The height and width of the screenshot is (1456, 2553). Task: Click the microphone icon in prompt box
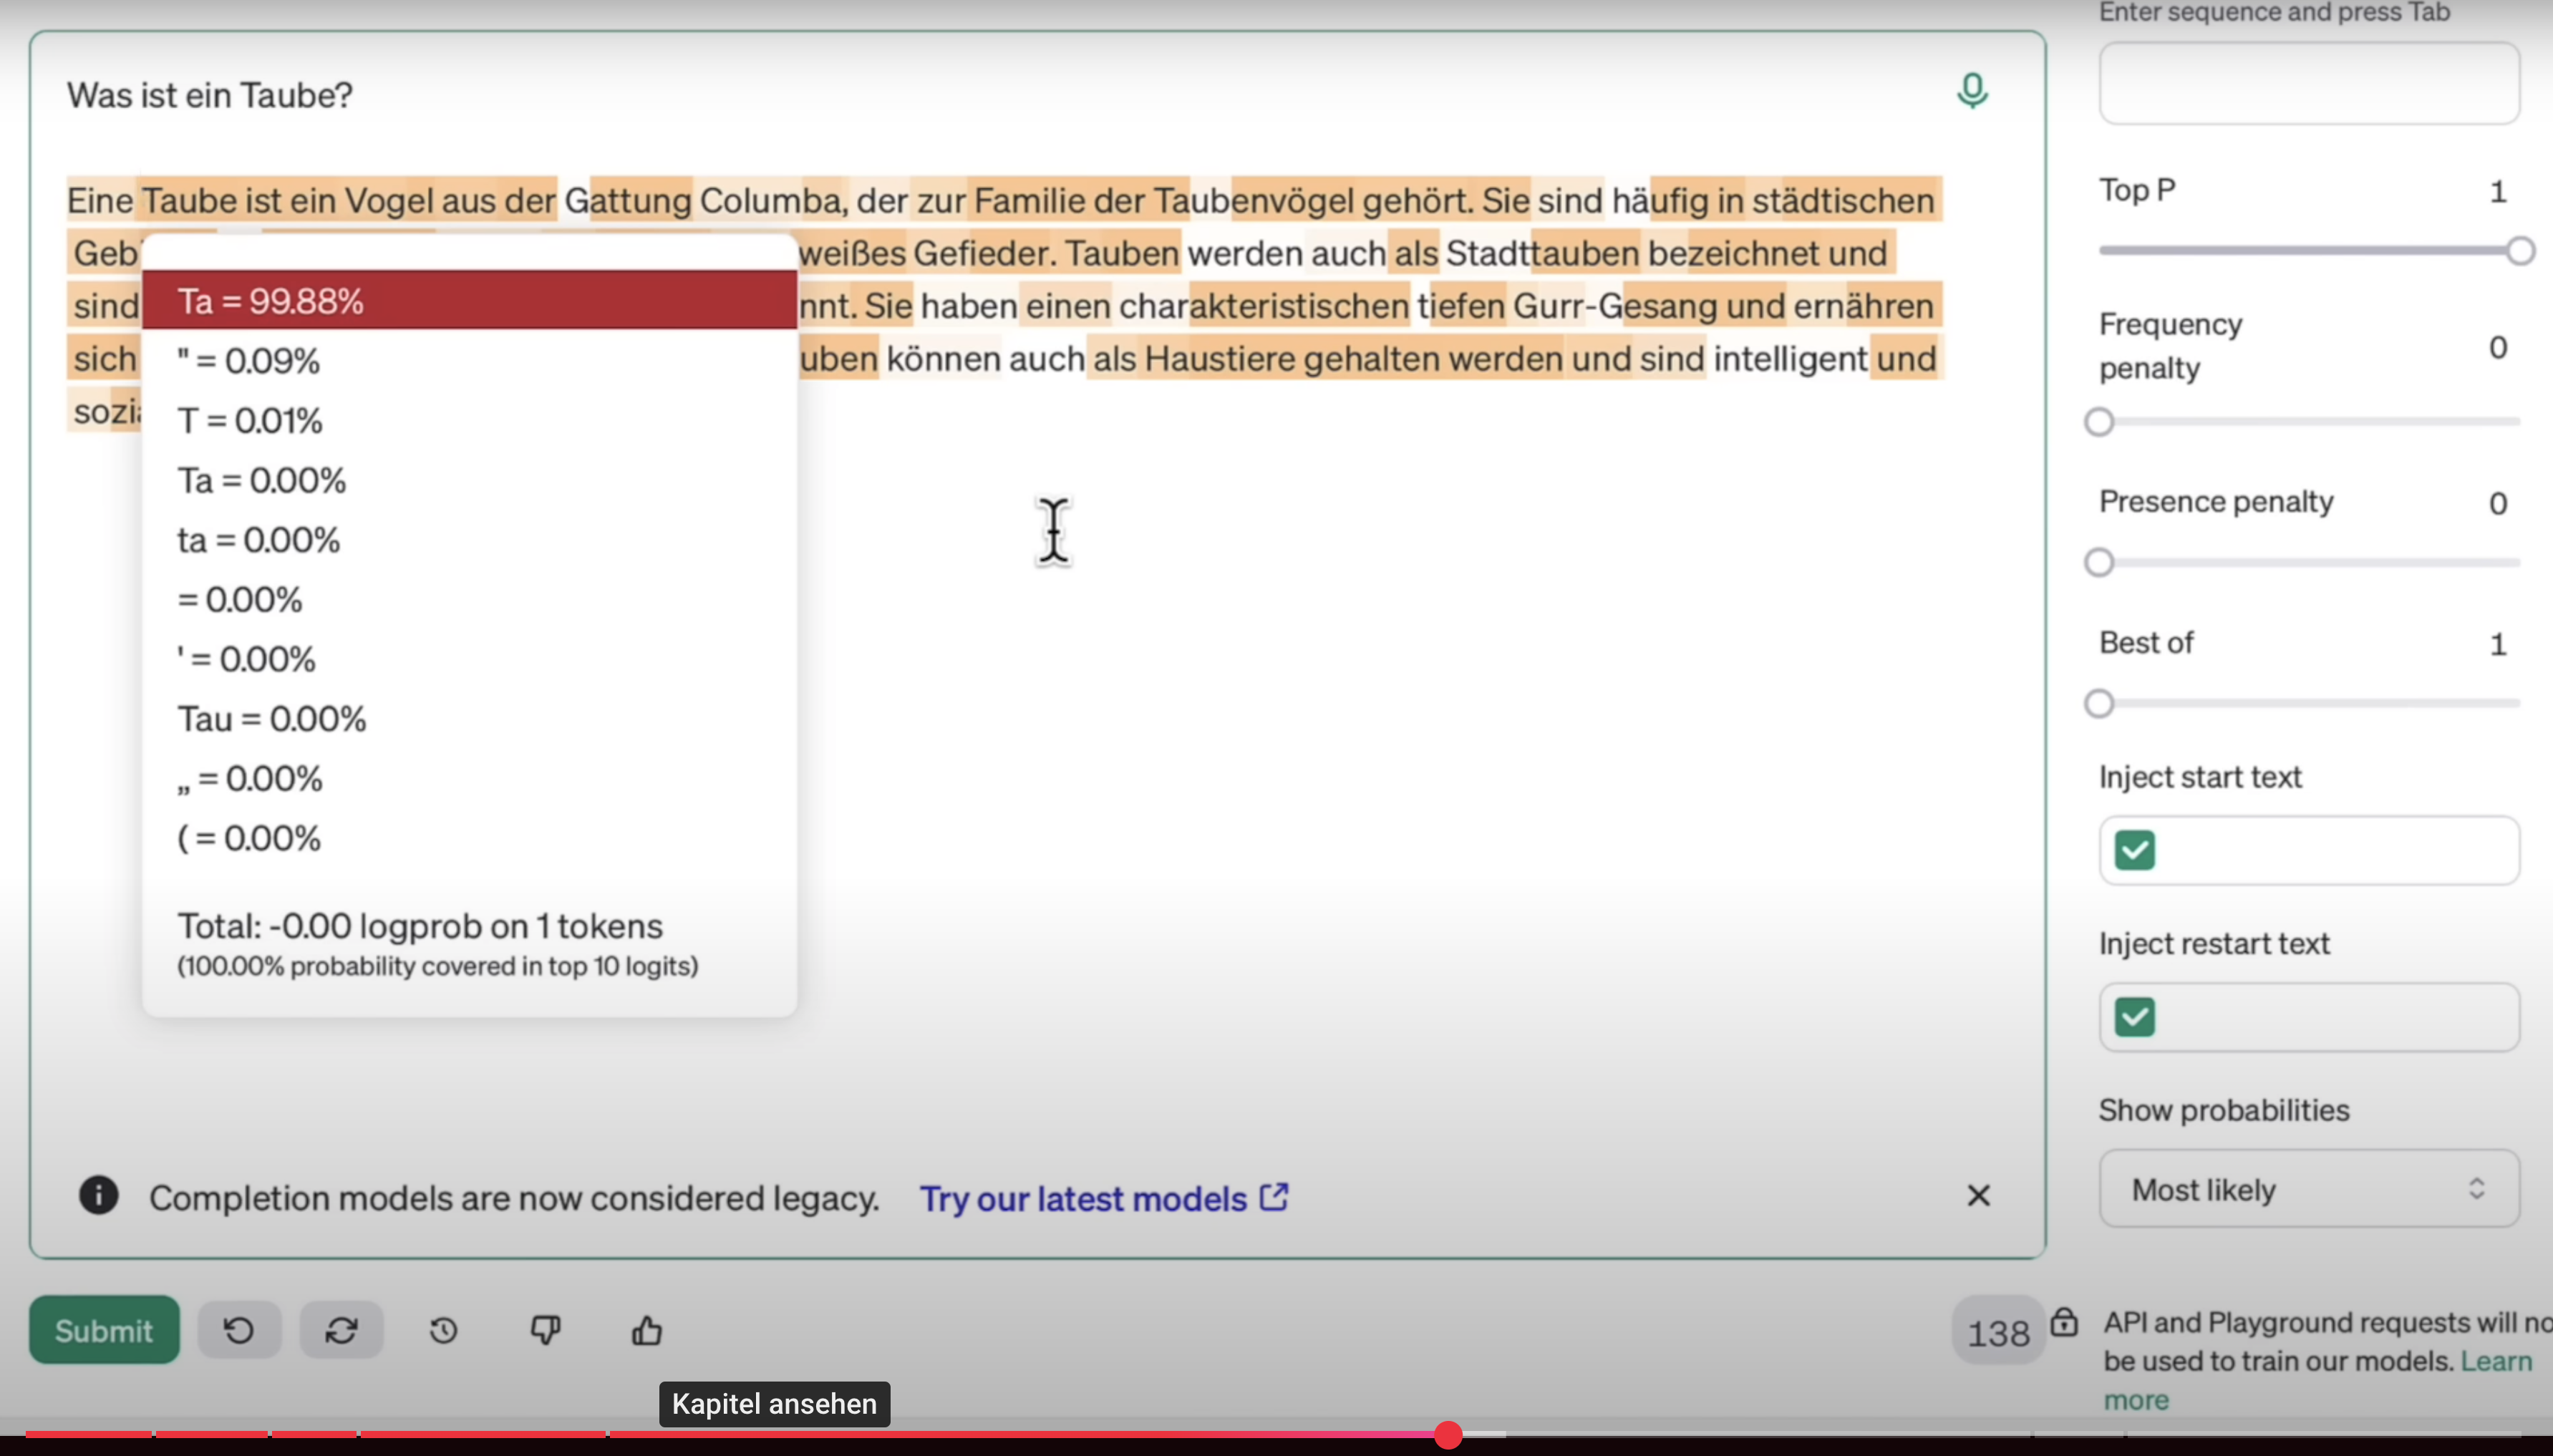[x=1972, y=91]
